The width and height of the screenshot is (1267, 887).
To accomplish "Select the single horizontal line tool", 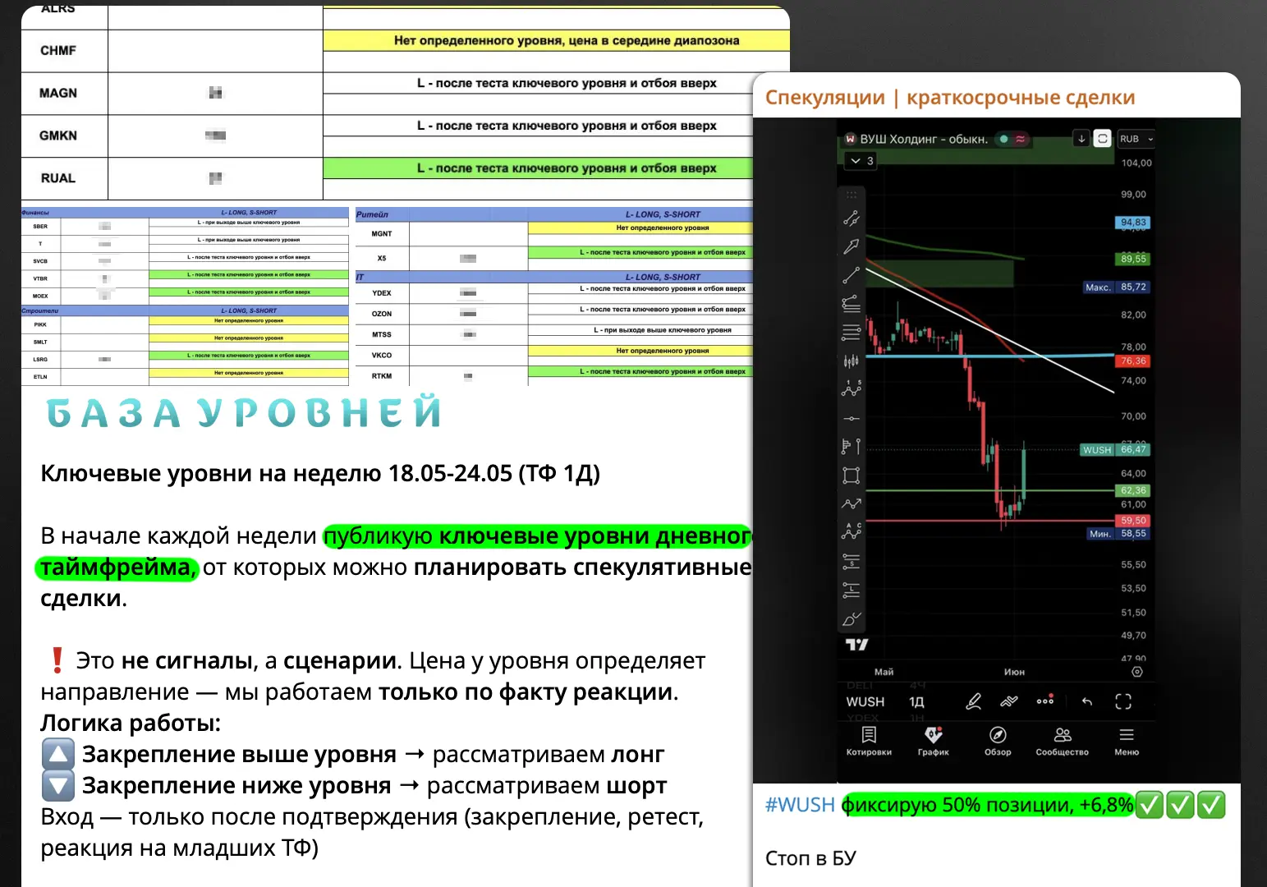I will pyautogui.click(x=852, y=419).
